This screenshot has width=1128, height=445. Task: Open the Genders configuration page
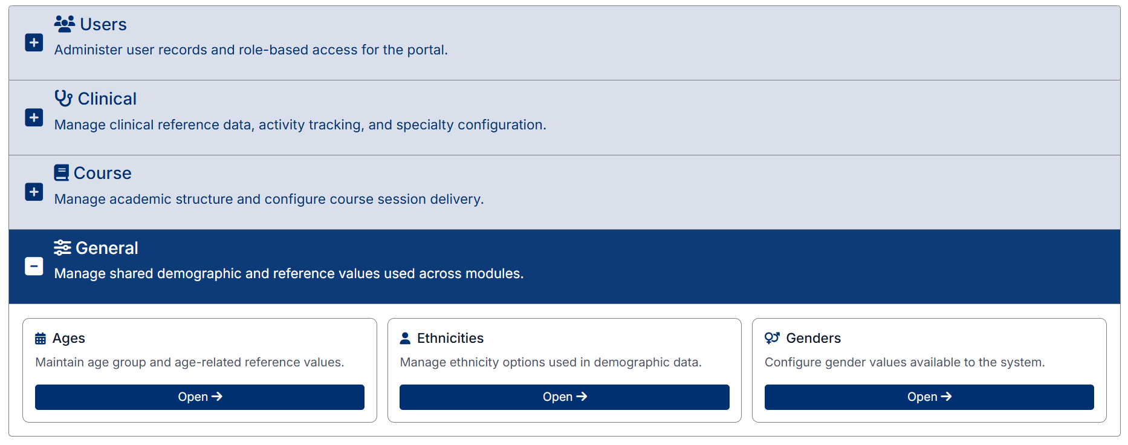pos(929,397)
